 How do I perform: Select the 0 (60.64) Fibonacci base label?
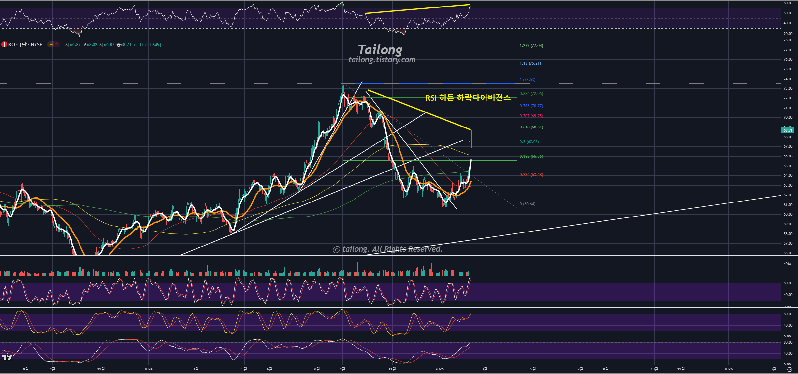click(x=527, y=204)
